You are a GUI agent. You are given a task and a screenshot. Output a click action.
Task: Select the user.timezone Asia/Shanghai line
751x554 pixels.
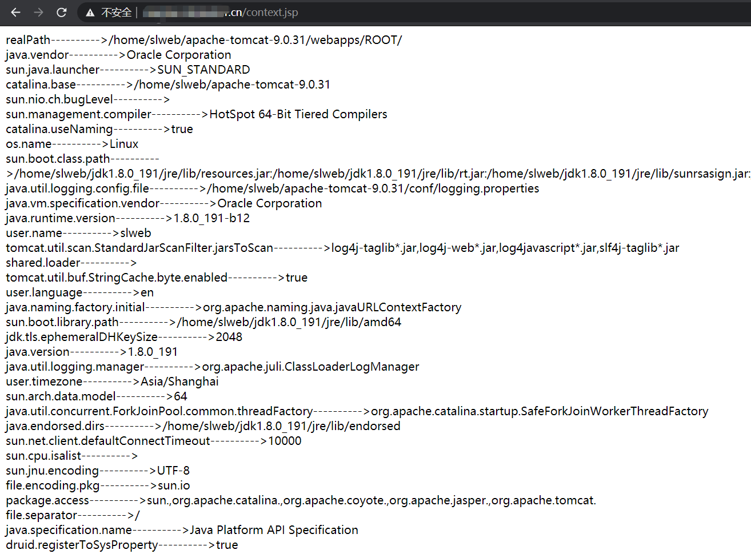coord(113,382)
